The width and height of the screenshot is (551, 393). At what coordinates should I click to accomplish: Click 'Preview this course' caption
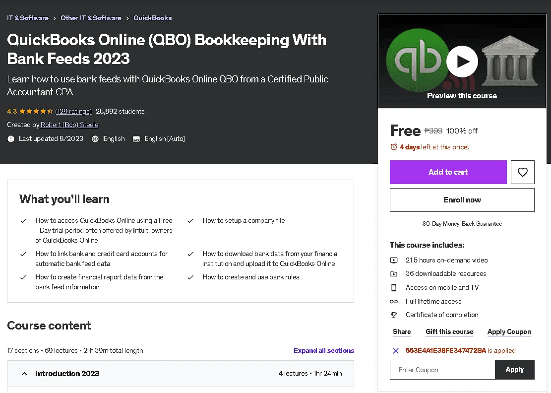(x=462, y=96)
